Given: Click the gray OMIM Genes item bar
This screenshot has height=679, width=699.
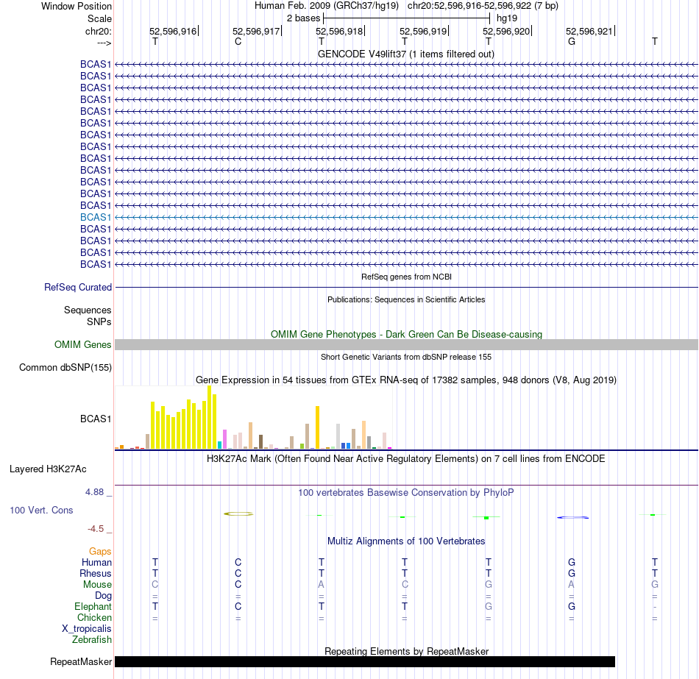Looking at the screenshot, I should tap(407, 344).
